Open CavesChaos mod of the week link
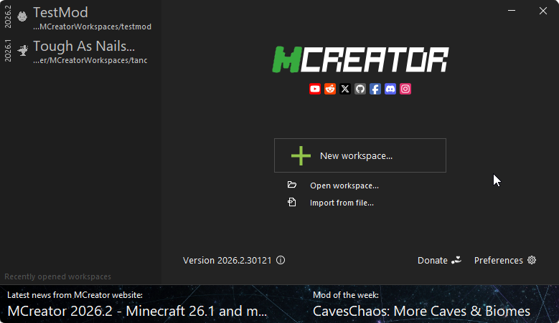This screenshot has width=559, height=323. [421, 311]
